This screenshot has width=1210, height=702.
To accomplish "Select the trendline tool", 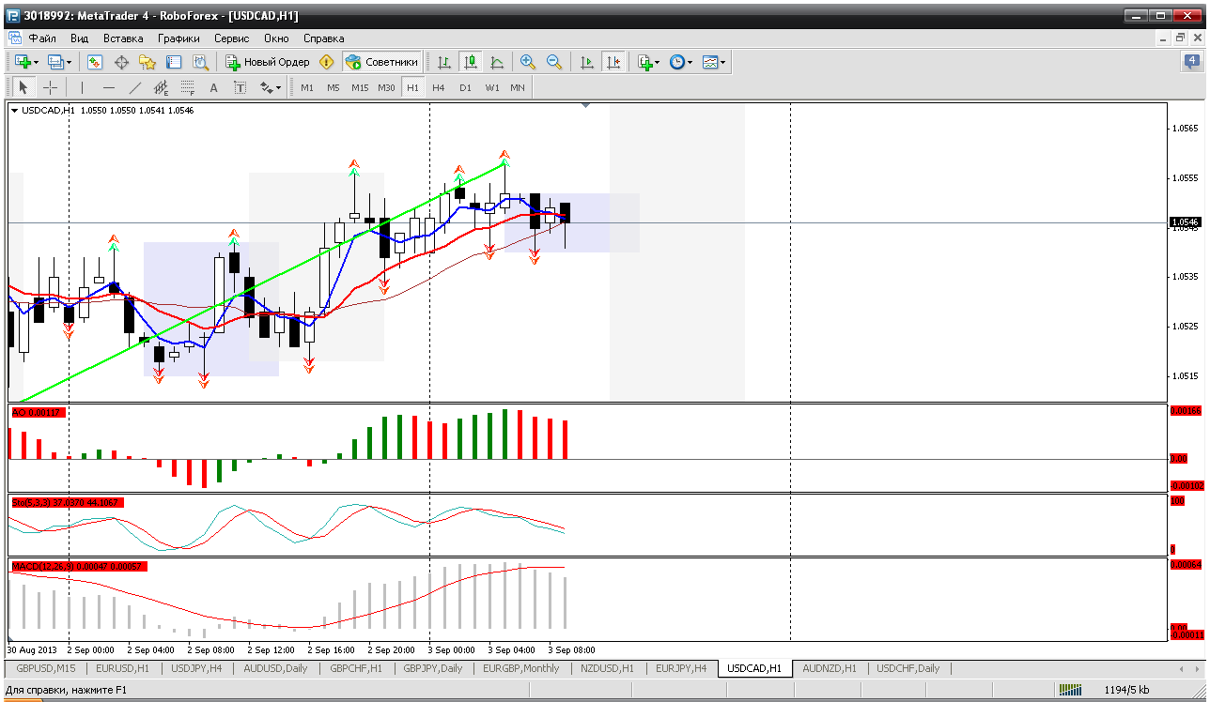I will (x=134, y=87).
